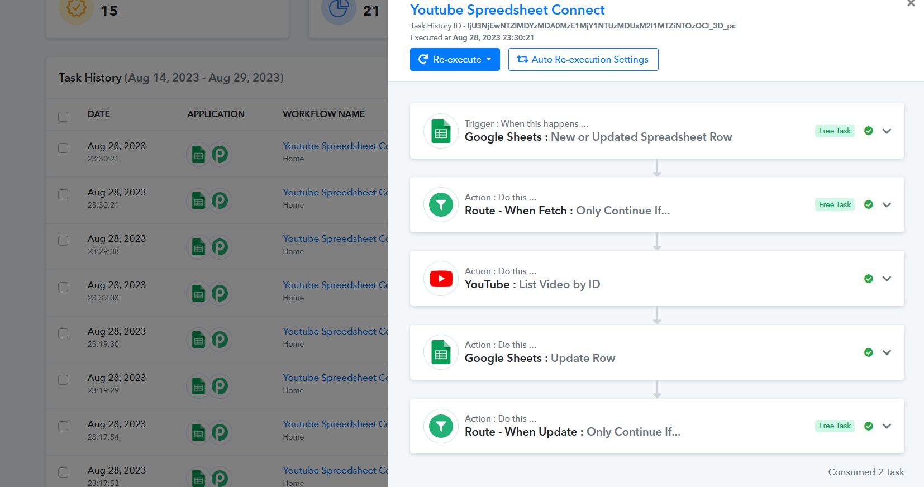
Task: Click the Google Sheets icon in Update Row step
Action: click(441, 352)
